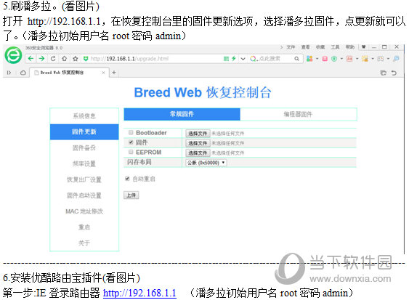The image size is (409, 300).
Task: Click the 上传 upload button
Action: [x=131, y=195]
